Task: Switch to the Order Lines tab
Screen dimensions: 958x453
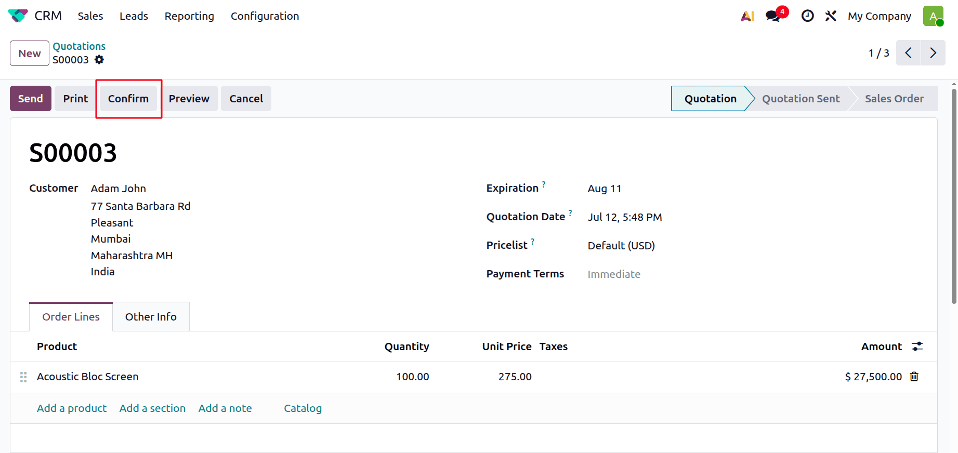Action: click(71, 316)
